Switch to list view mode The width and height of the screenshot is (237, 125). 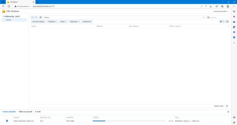click(221, 22)
